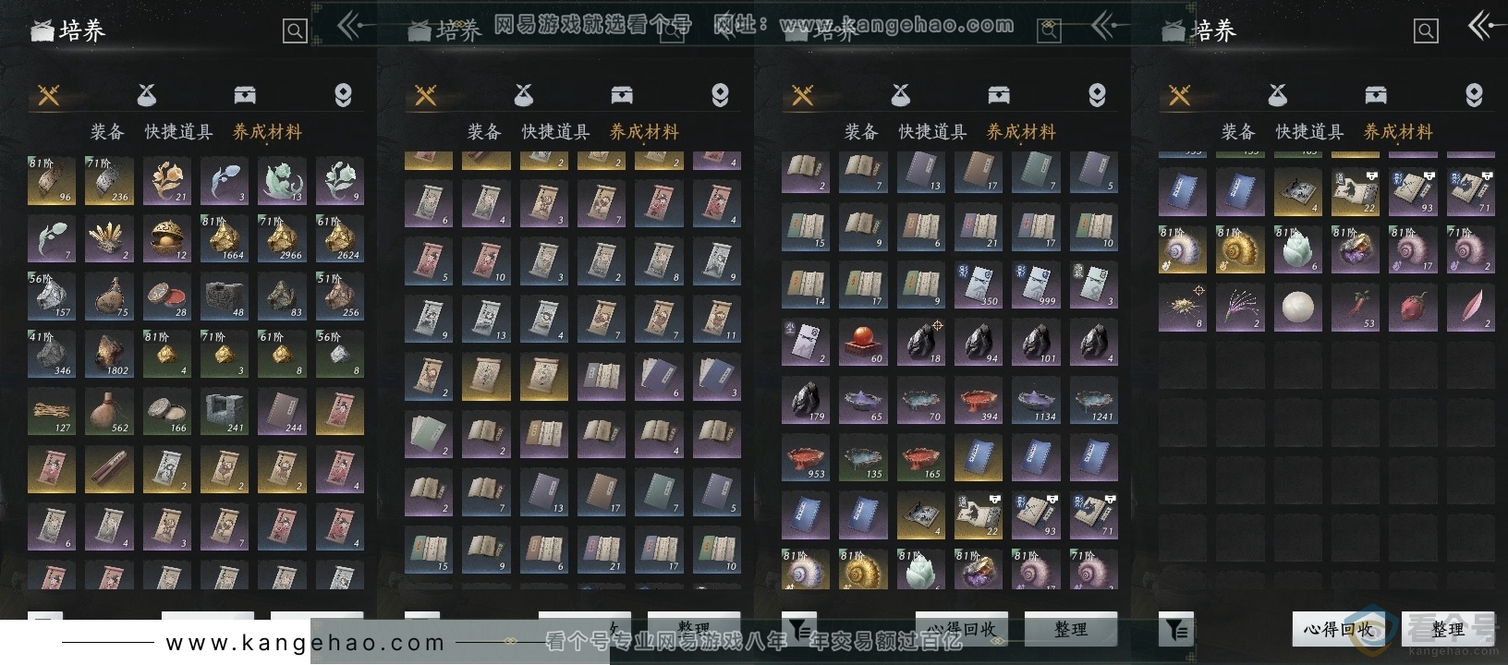This screenshot has height=665, width=1508.
Task: Open search icon in rightmost panel
Action: tap(1426, 31)
